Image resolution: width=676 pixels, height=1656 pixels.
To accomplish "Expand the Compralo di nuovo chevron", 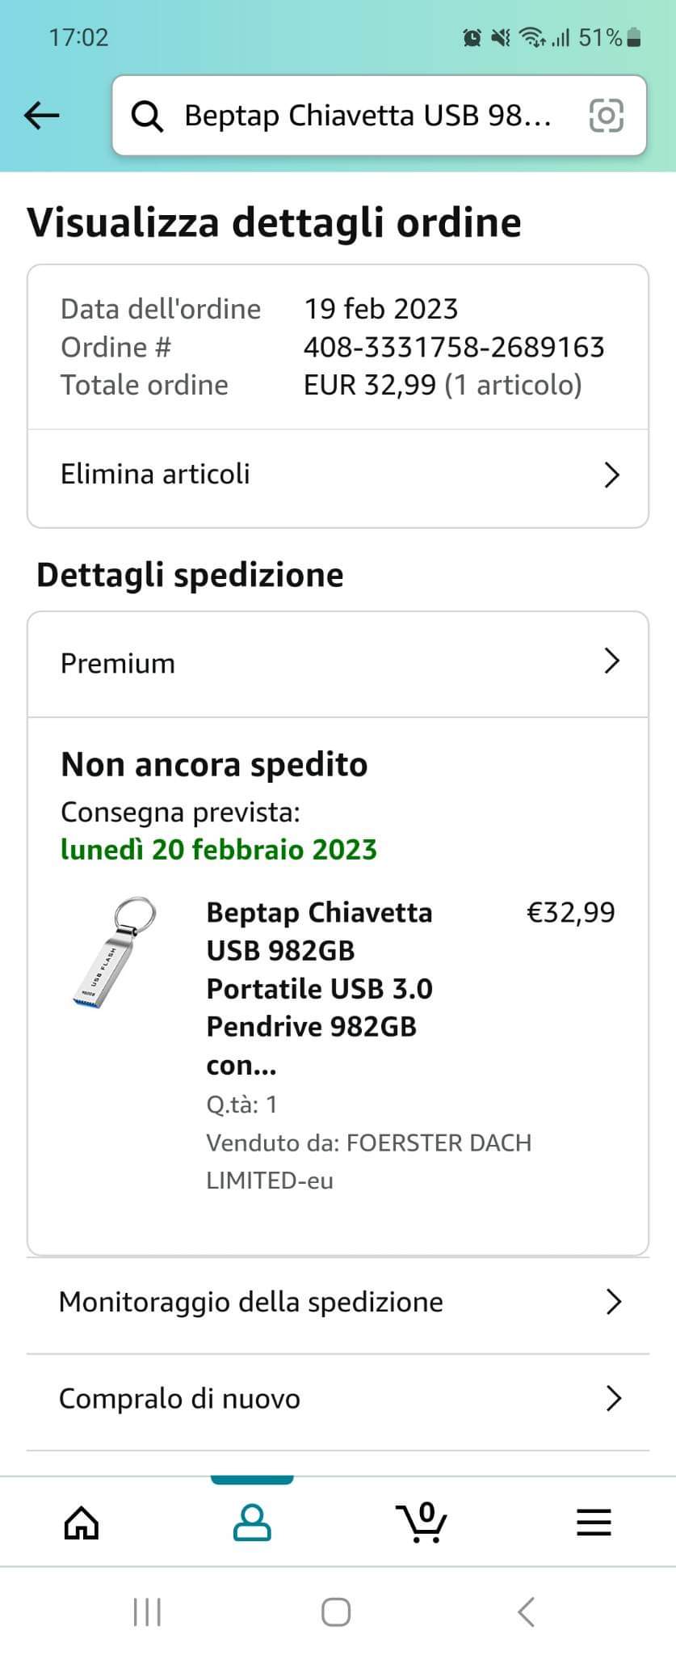I will tap(614, 1398).
